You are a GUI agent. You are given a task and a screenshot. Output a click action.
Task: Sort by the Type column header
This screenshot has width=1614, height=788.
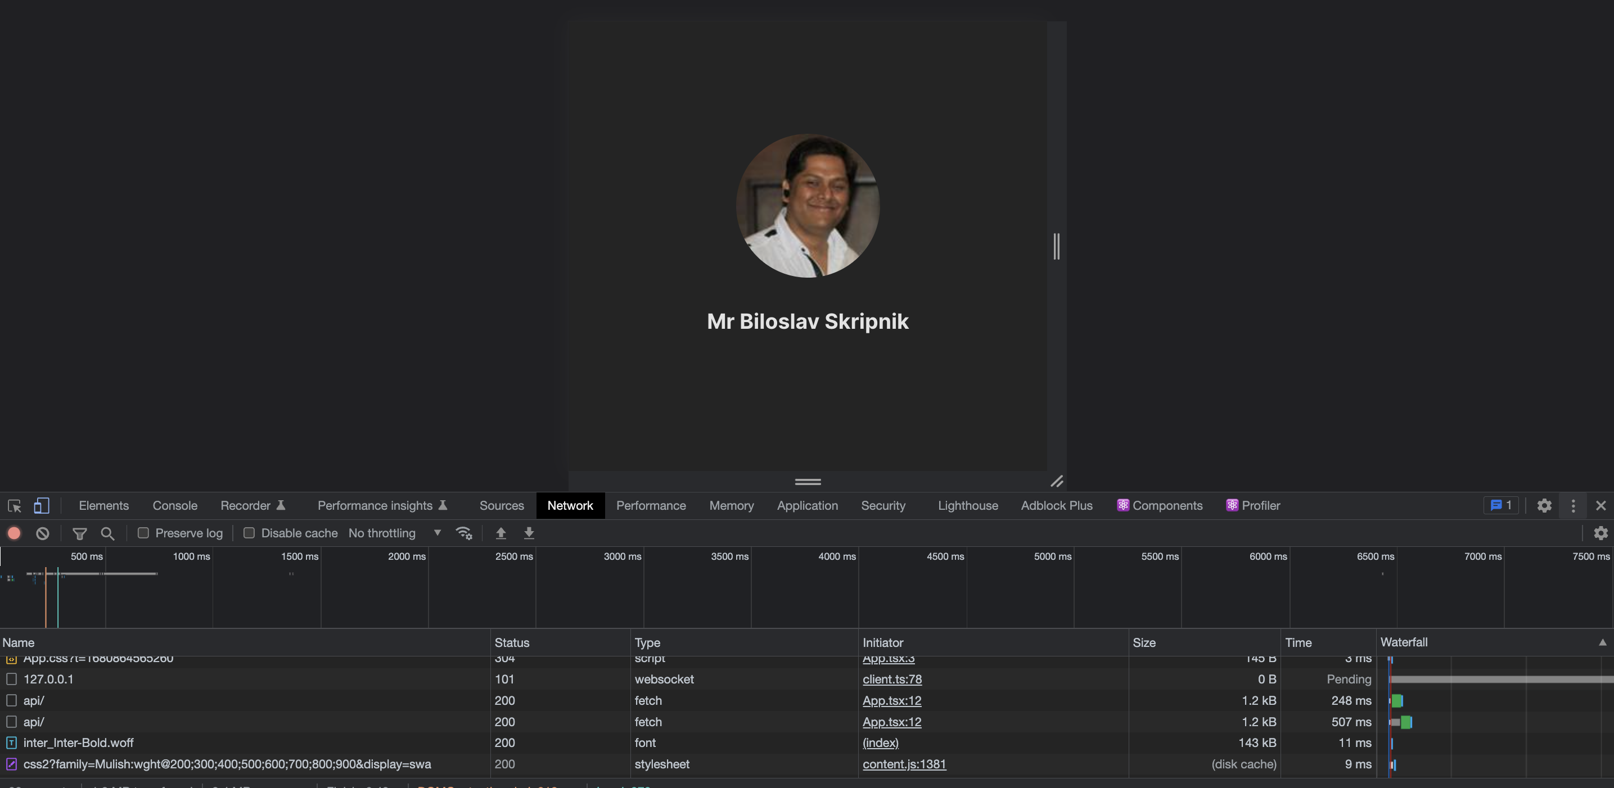point(743,642)
